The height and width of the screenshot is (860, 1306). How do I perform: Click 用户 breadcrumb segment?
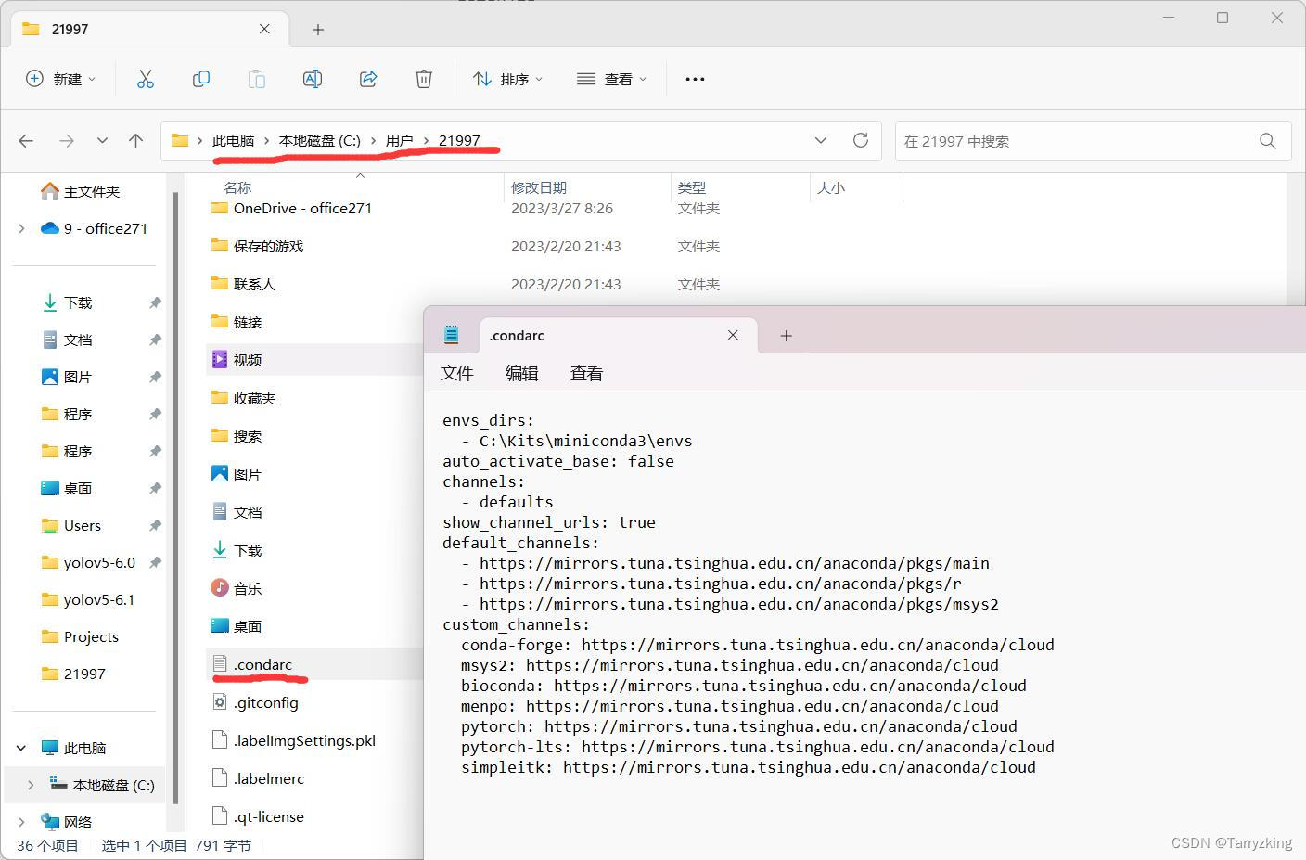pos(400,141)
